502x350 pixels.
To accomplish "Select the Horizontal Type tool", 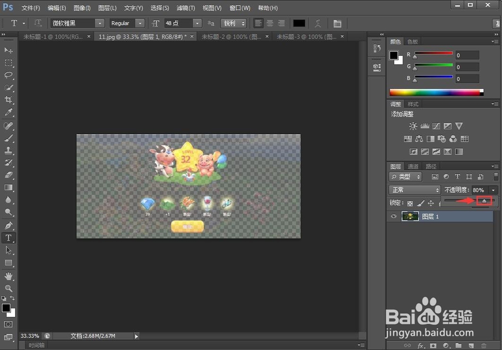I will pyautogui.click(x=9, y=238).
